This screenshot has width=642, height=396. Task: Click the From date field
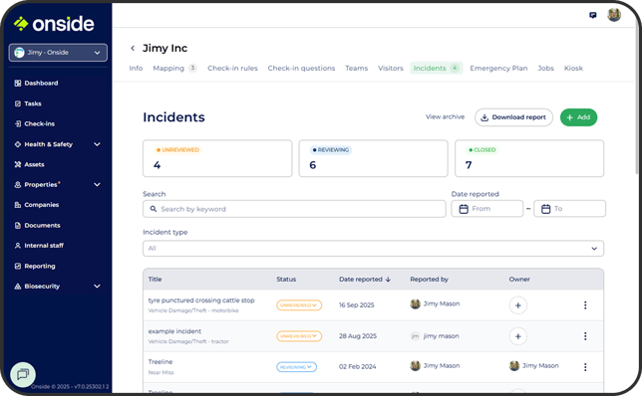487,208
